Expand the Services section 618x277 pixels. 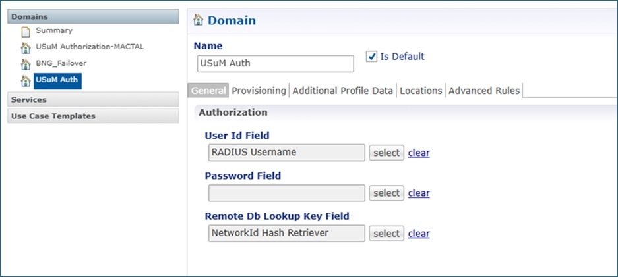(93, 99)
